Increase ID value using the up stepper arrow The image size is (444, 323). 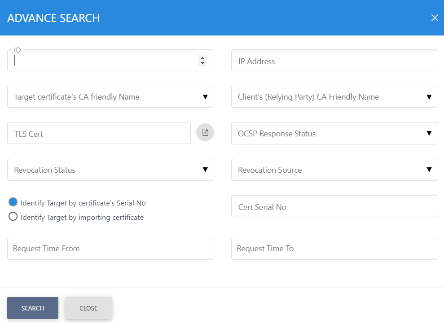202,58
